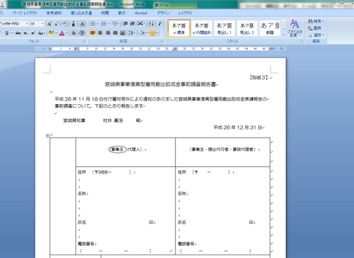
Task: Open the デザイン table tools tab
Action: tap(163, 13)
